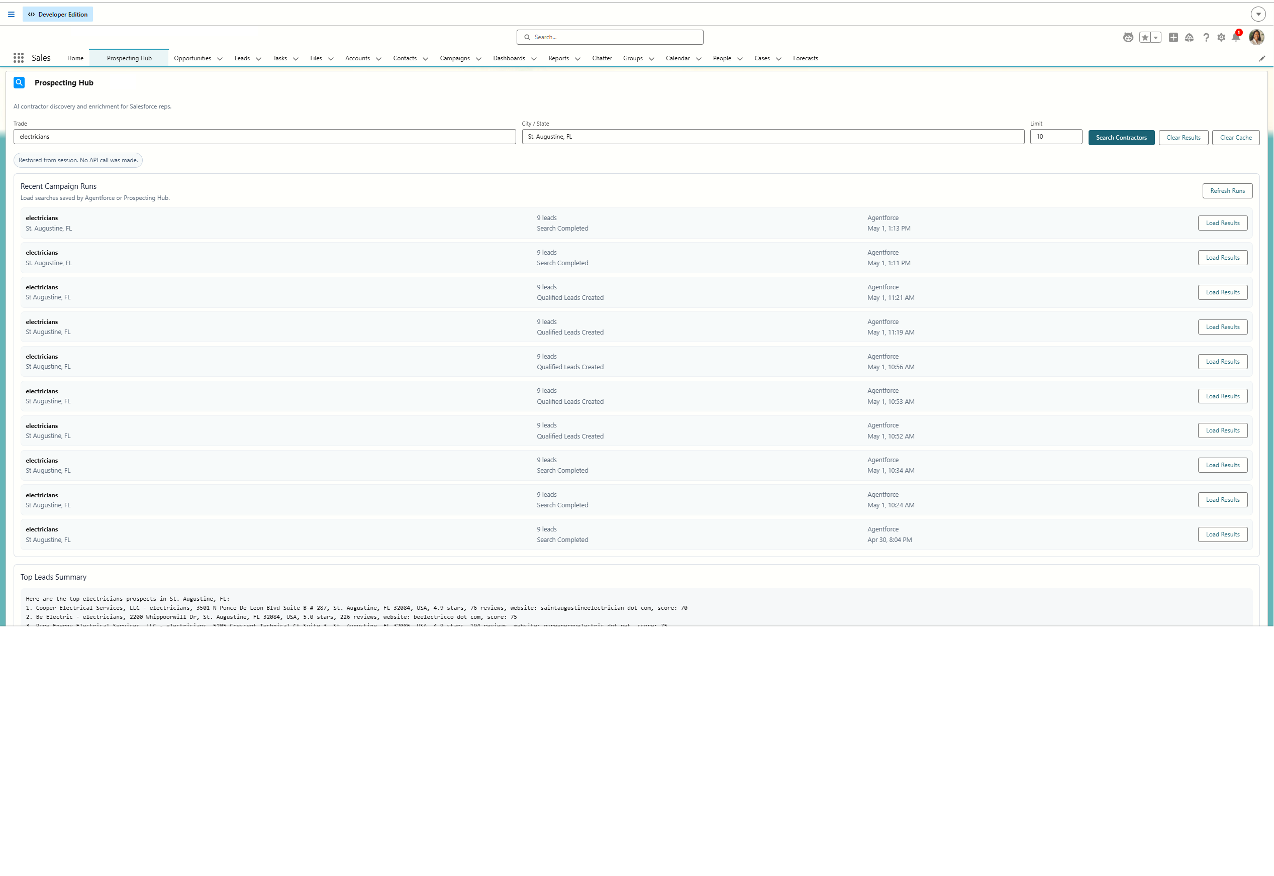Load Results for May 1, 10:53 AM run
Viewport: 1274px width, 876px height.
coord(1222,396)
